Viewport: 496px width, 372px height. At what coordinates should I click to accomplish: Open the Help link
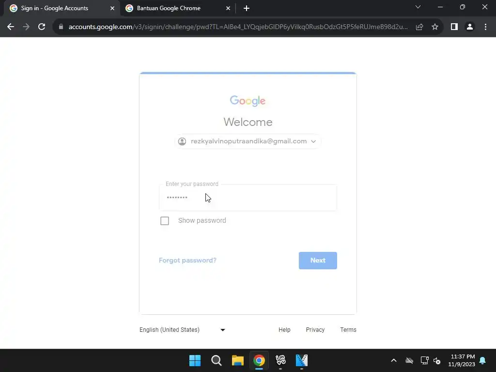(x=284, y=329)
